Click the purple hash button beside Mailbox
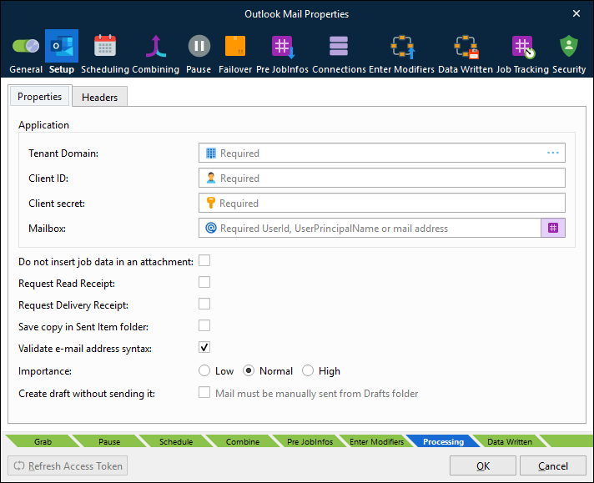The image size is (594, 483). pyautogui.click(x=553, y=228)
